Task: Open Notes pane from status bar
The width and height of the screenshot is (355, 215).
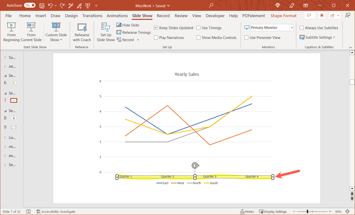Action: 247,212
